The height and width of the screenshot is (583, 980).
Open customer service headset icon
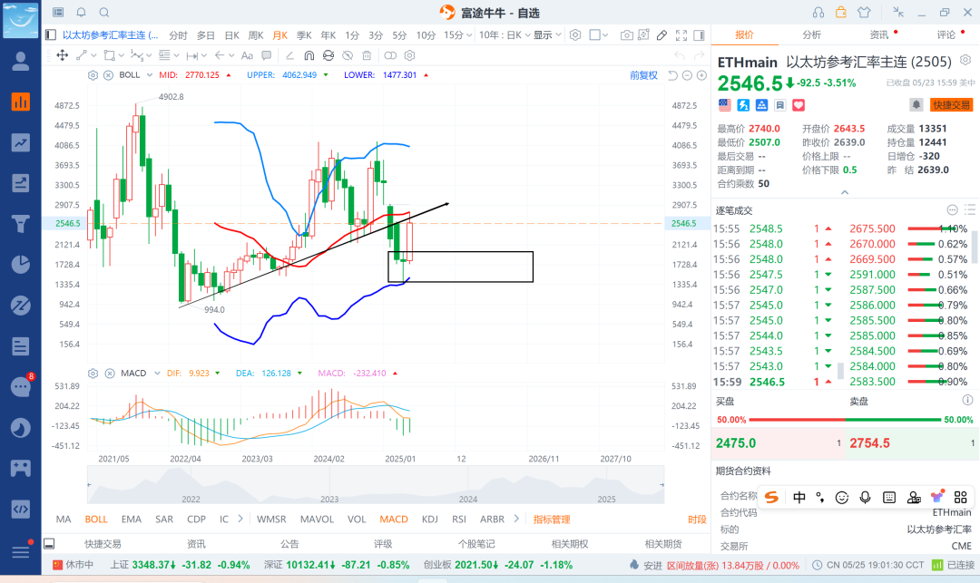point(818,13)
